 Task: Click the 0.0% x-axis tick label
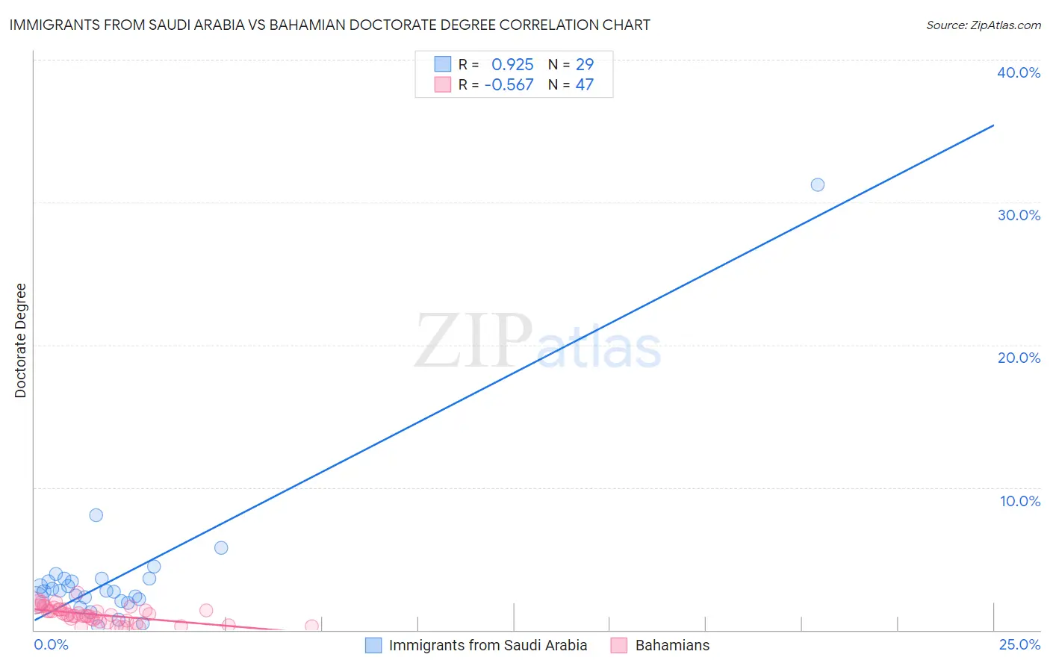click(x=52, y=644)
